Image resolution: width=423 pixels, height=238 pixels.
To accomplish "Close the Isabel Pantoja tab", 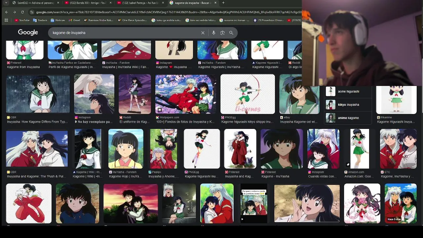I will (163, 3).
